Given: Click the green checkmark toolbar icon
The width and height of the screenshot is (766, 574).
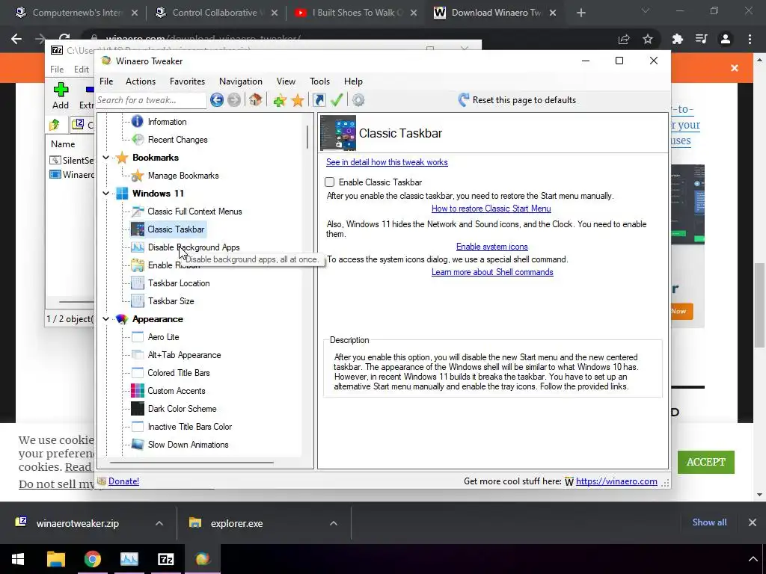Looking at the screenshot, I should tap(337, 100).
